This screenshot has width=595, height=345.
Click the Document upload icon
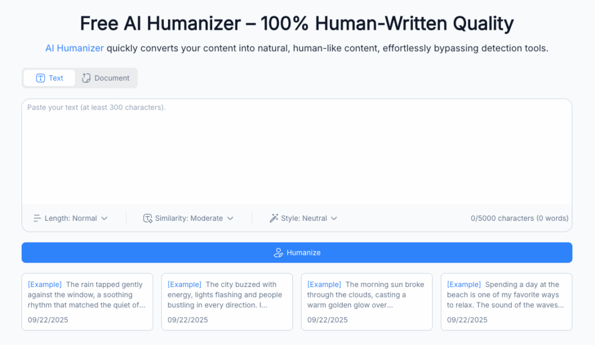[85, 77]
